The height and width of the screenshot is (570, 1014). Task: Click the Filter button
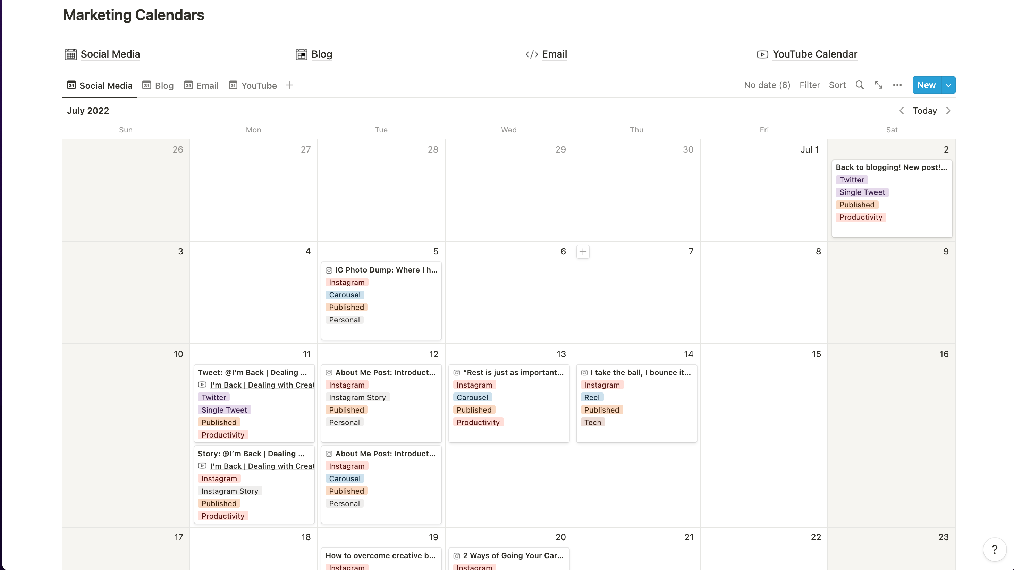809,85
